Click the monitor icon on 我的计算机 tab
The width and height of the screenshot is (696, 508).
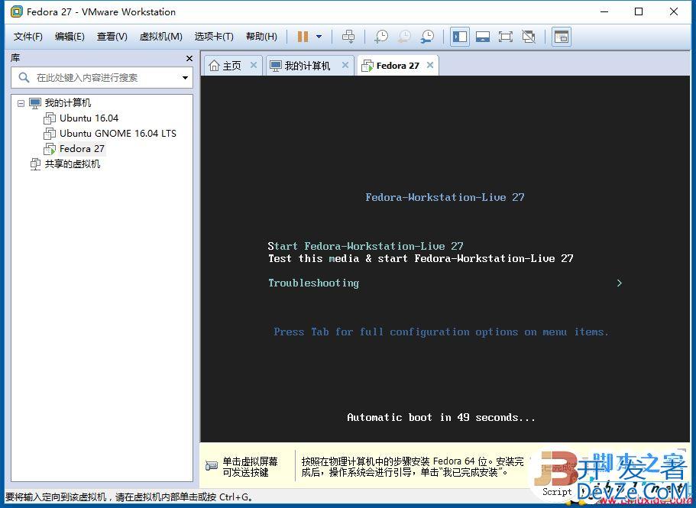276,66
